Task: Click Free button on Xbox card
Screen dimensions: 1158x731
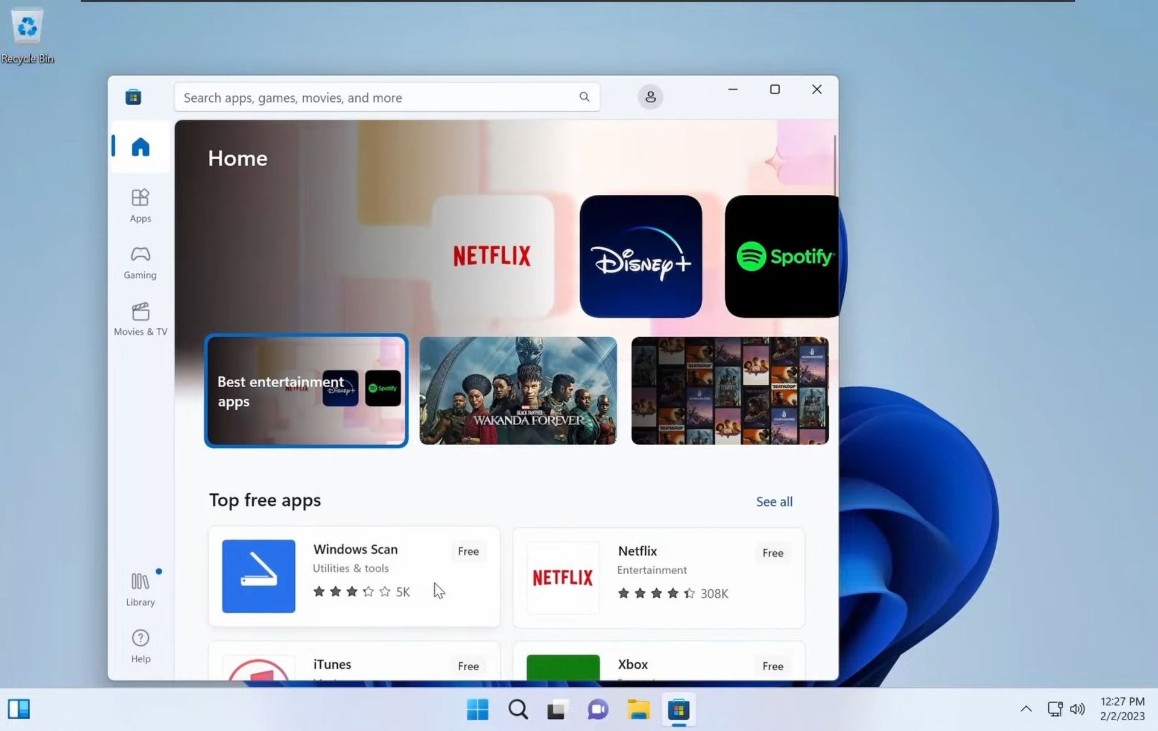Action: [773, 666]
